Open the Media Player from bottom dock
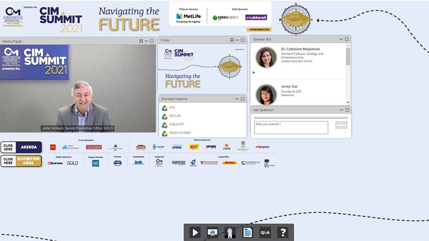This screenshot has width=429, height=241. click(195, 232)
